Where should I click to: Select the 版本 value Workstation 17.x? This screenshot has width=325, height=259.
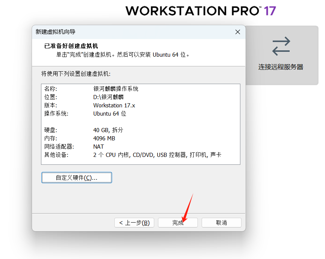114,105
